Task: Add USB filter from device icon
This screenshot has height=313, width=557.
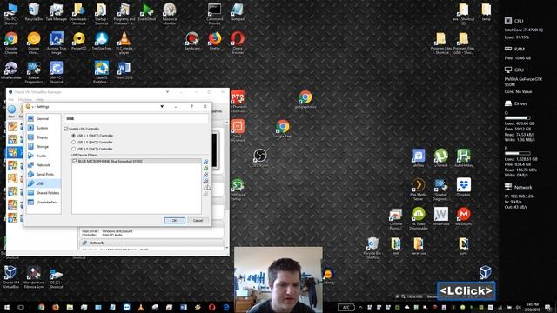Action: (205, 168)
